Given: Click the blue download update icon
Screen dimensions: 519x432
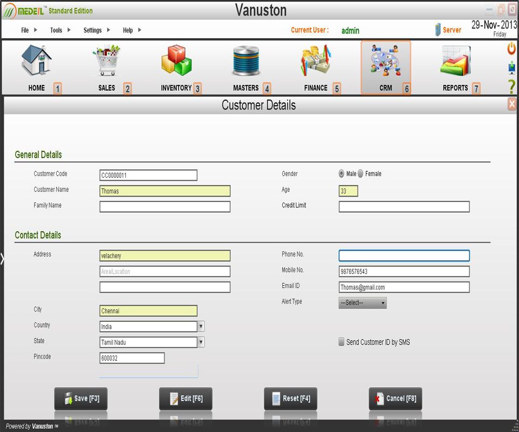Looking at the screenshot, I should 512,67.
